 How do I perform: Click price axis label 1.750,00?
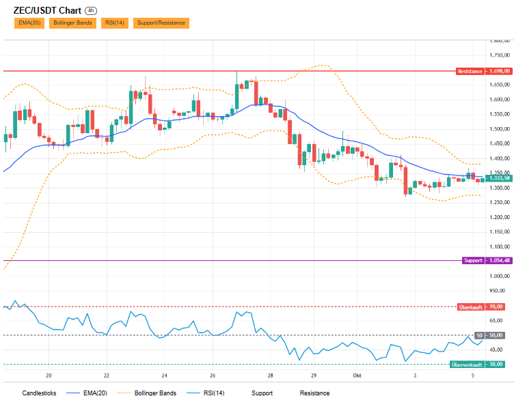pyautogui.click(x=500, y=55)
